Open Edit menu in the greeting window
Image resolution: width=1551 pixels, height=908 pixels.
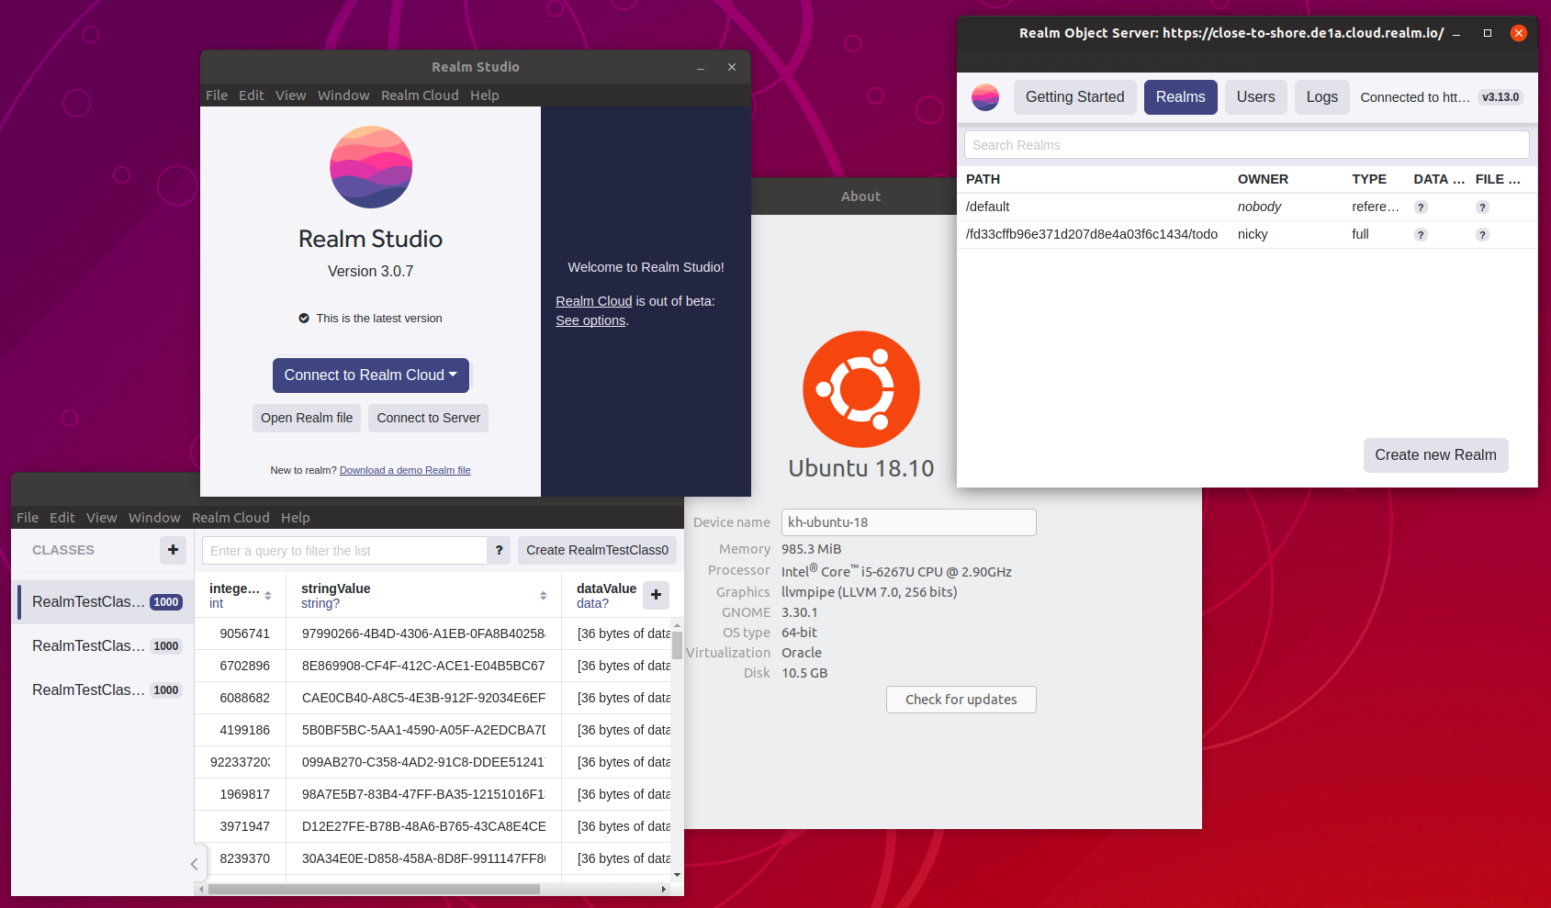pyautogui.click(x=252, y=95)
